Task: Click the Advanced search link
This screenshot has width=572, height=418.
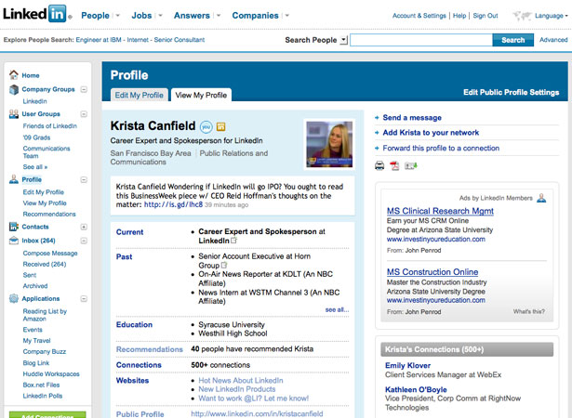Action: tap(553, 40)
